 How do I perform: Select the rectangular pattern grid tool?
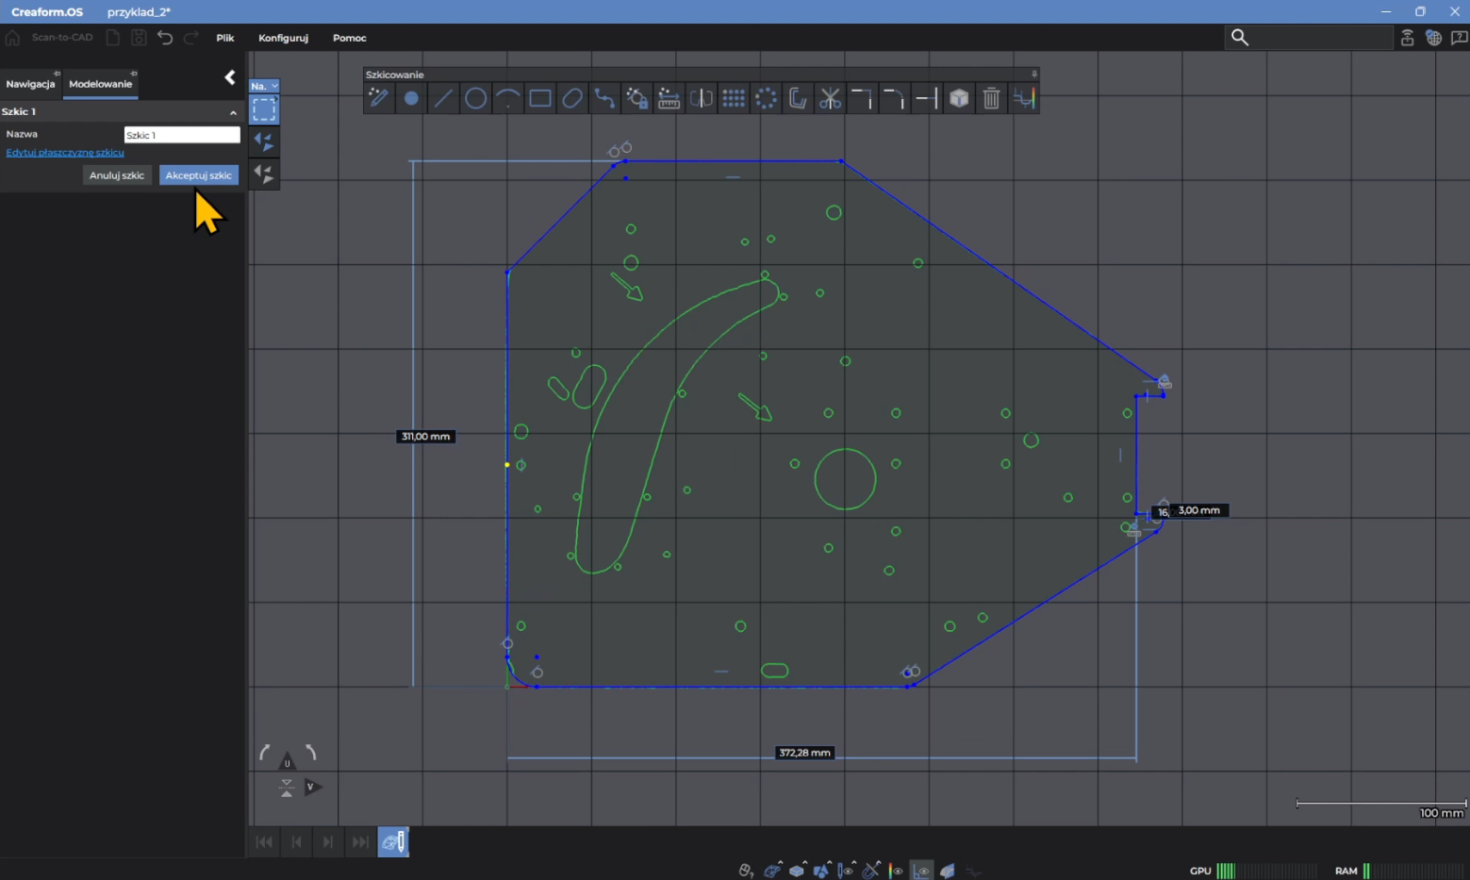click(x=734, y=98)
